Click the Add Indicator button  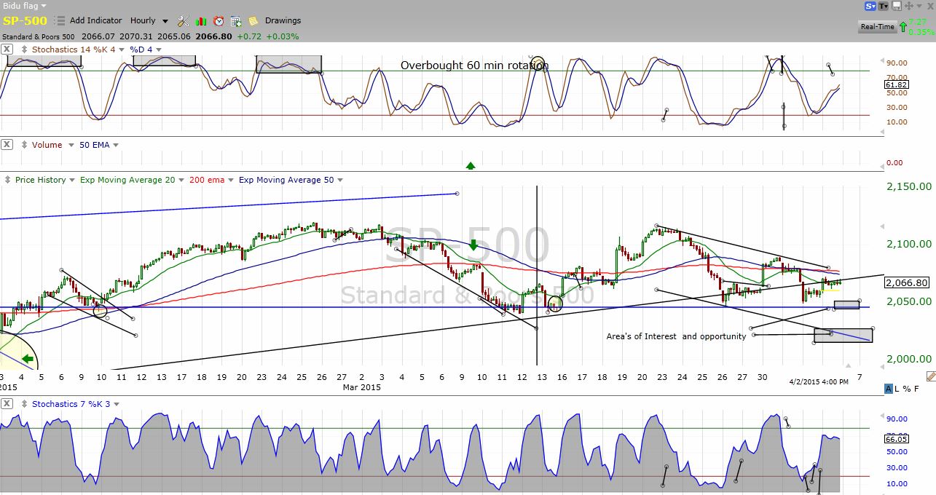coord(96,21)
